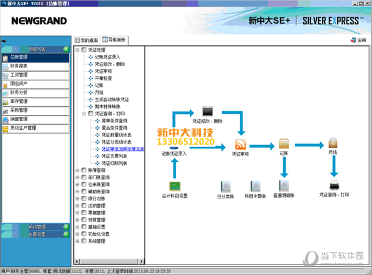Tick the 辅助账查询 checkbox
Image resolution: width=372 pixels, height=275 pixels.
coord(84,192)
